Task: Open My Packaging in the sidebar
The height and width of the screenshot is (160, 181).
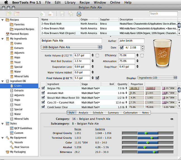Action: pos(18,152)
